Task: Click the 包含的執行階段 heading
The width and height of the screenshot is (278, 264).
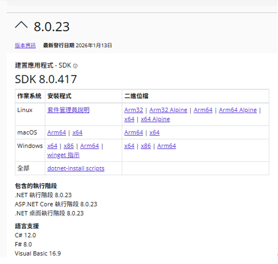Action: (x=36, y=186)
